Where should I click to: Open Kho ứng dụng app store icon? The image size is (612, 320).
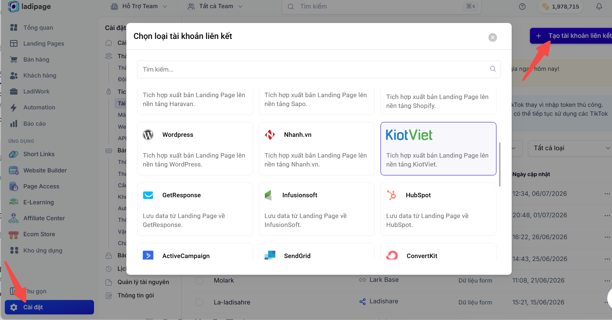[14, 250]
